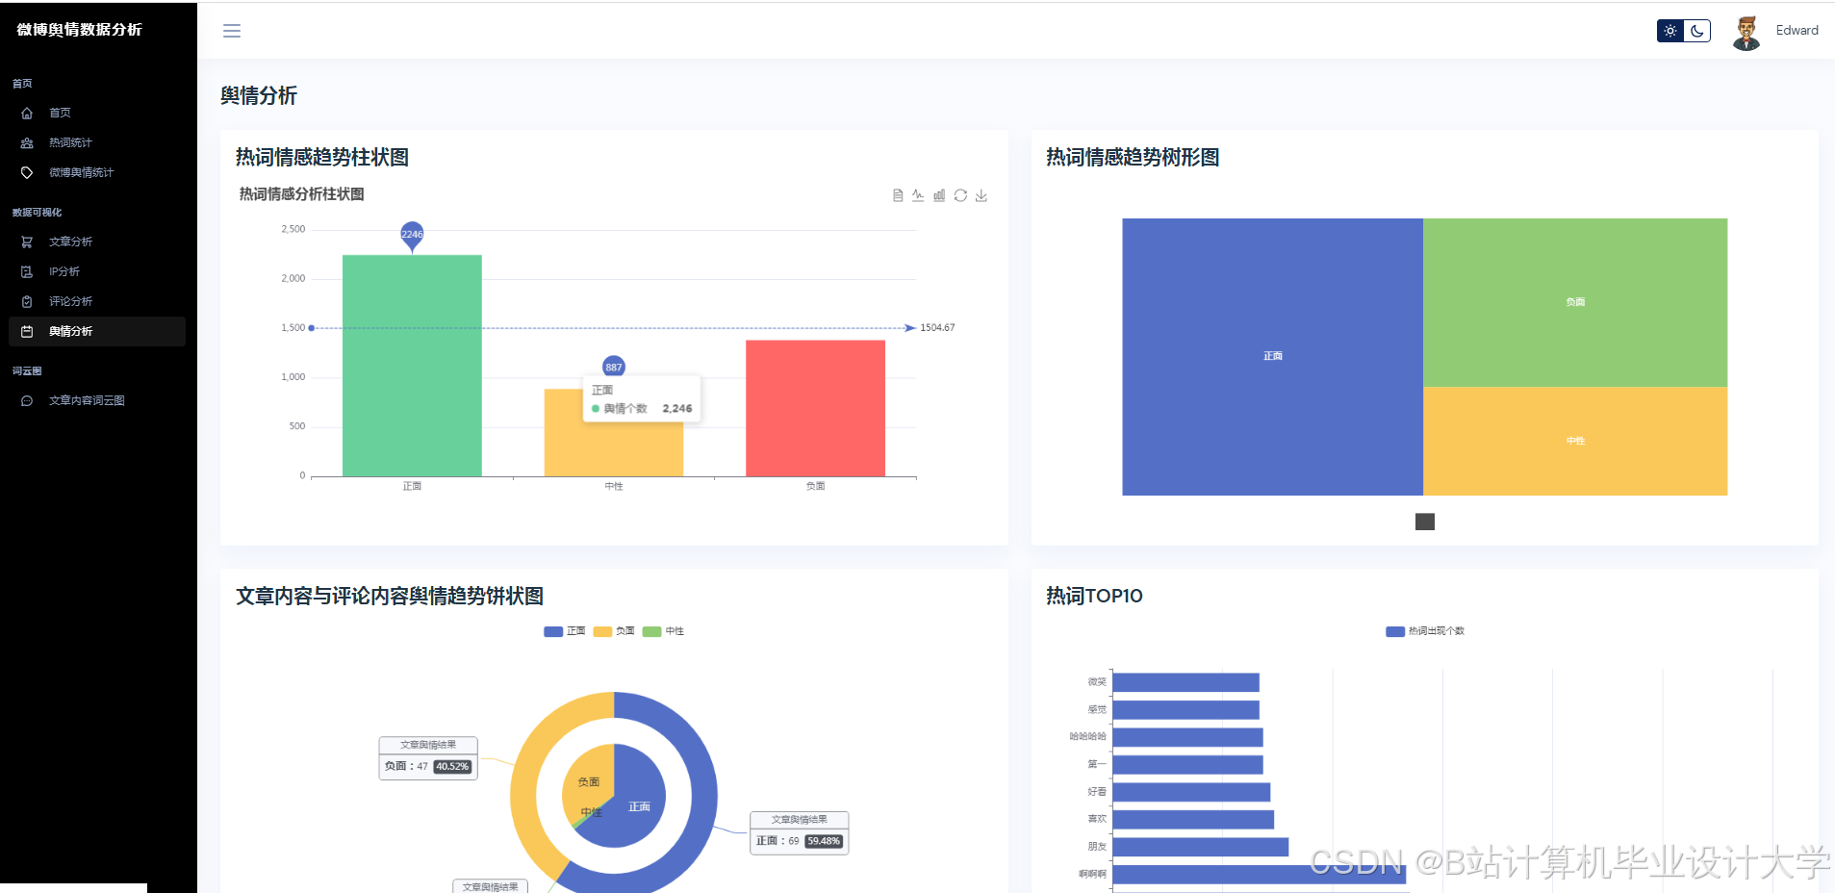Select the dark square below the treemap

coord(1424,522)
